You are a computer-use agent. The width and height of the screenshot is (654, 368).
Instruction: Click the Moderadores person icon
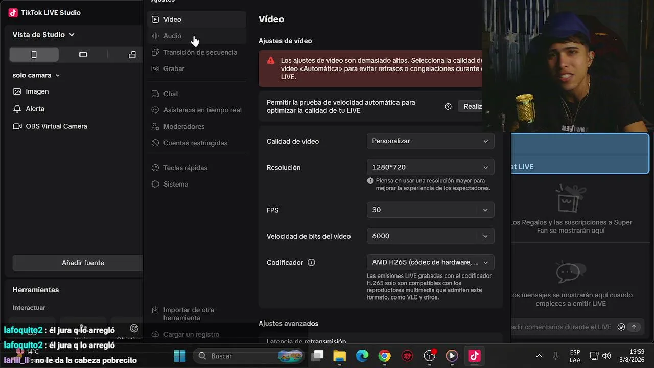click(155, 126)
